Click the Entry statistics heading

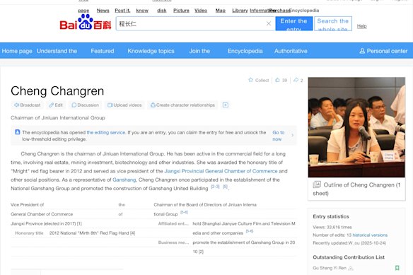point(331,216)
